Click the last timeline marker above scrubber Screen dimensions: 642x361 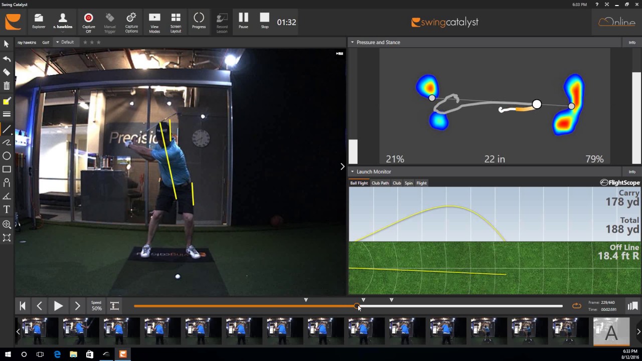[392, 300]
